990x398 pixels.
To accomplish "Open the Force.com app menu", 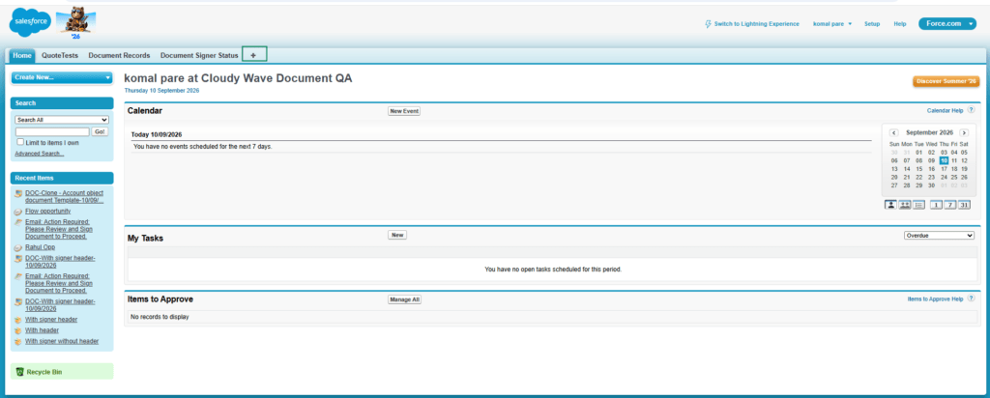I will tap(947, 24).
